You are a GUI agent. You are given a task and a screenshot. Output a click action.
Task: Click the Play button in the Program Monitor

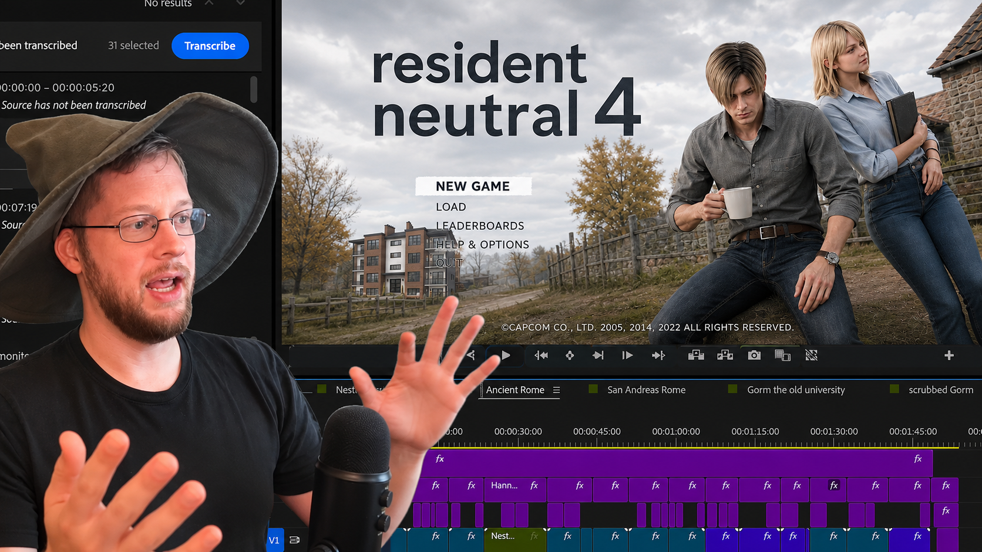click(506, 355)
